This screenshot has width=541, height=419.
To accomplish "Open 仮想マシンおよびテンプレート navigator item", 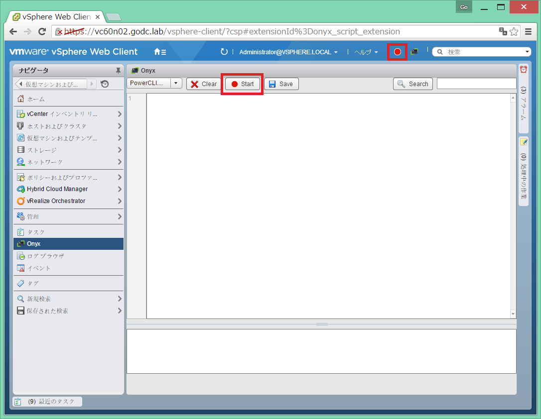I will [x=68, y=138].
